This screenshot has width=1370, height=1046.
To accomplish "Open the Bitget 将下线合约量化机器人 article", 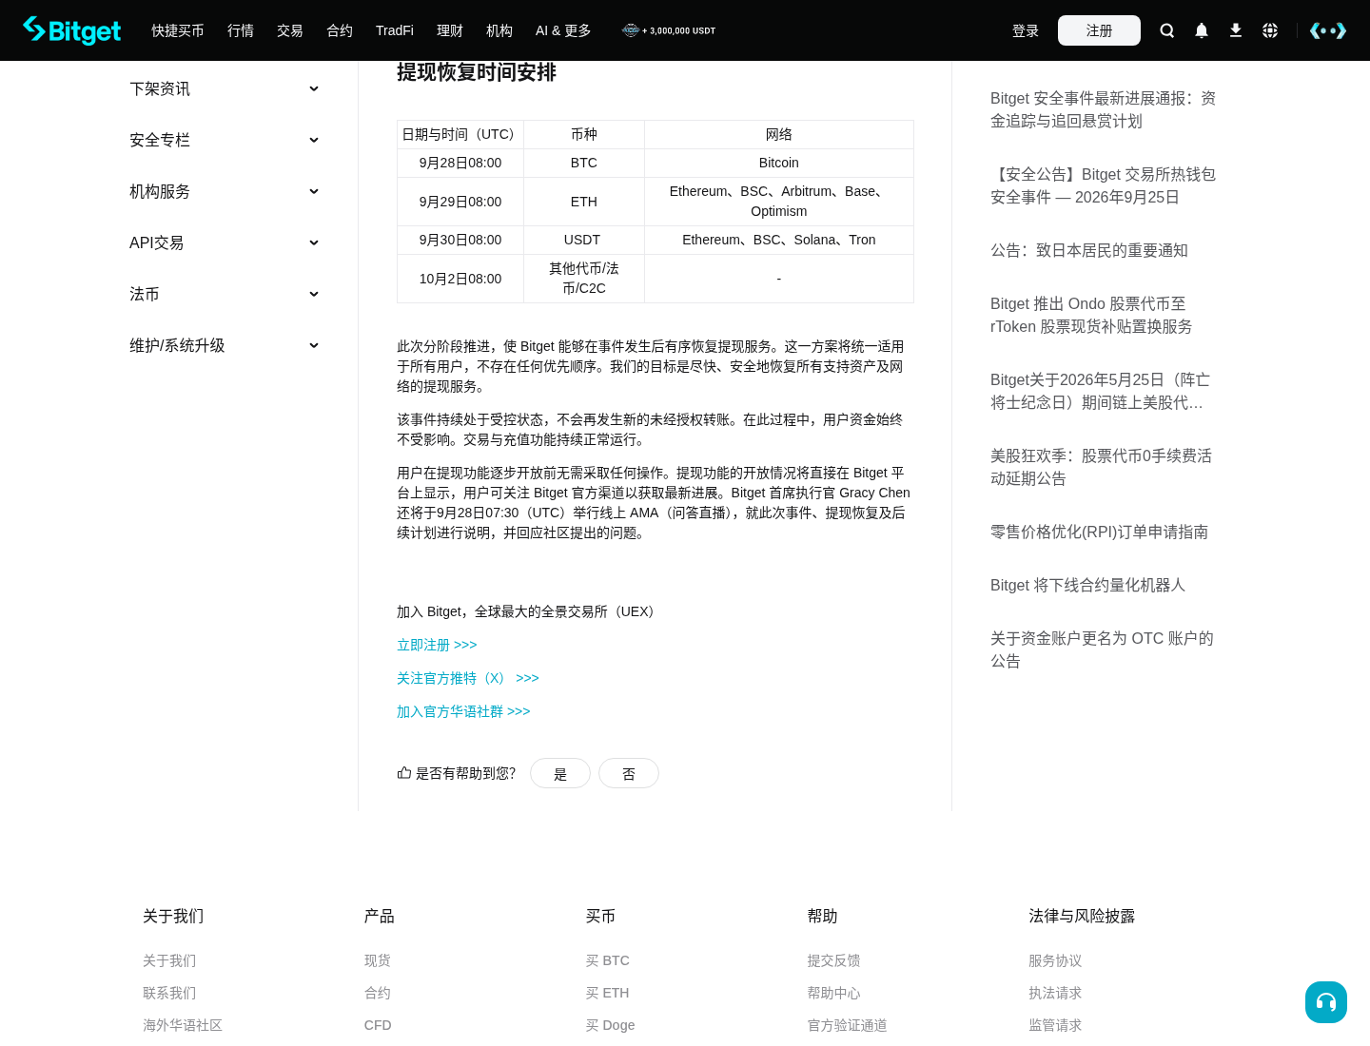I will [x=1088, y=585].
